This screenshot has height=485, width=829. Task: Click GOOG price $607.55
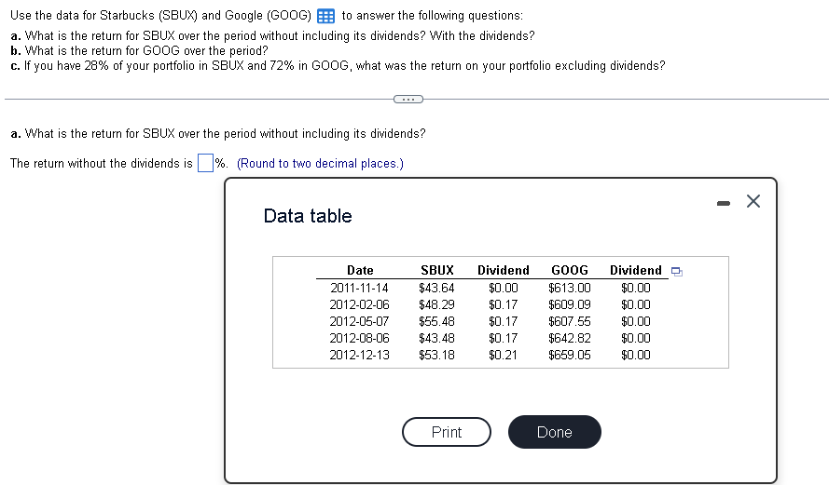(x=570, y=321)
